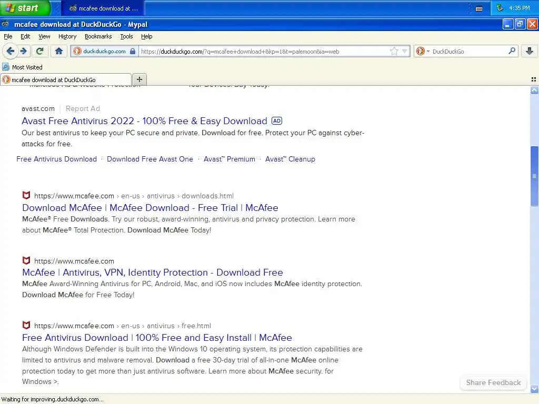The image size is (539, 404).
Task: Click the DuckDuckGo site identity icon
Action: 77,51
